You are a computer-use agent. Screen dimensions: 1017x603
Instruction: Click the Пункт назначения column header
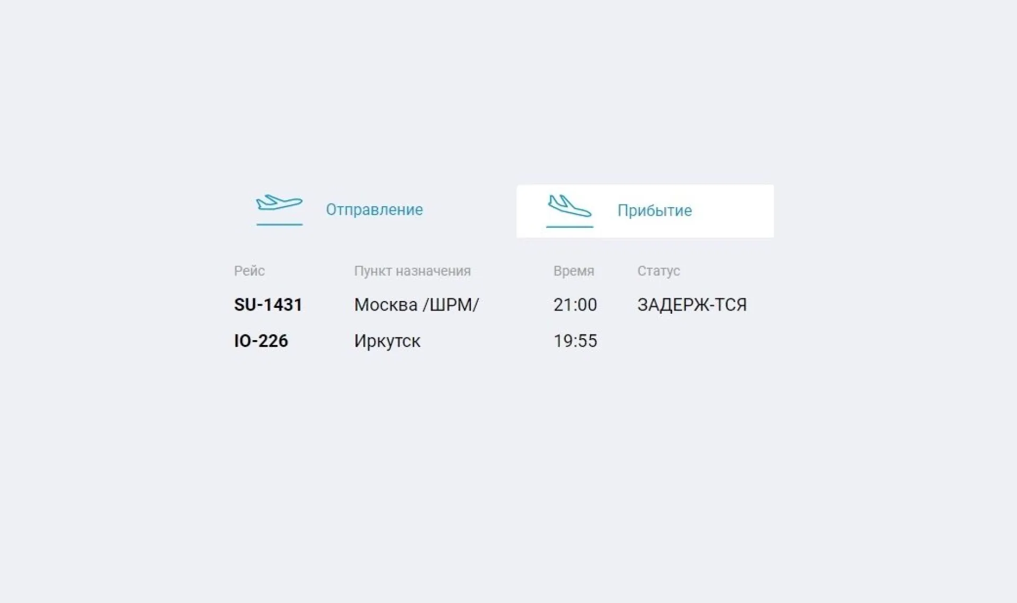[412, 271]
